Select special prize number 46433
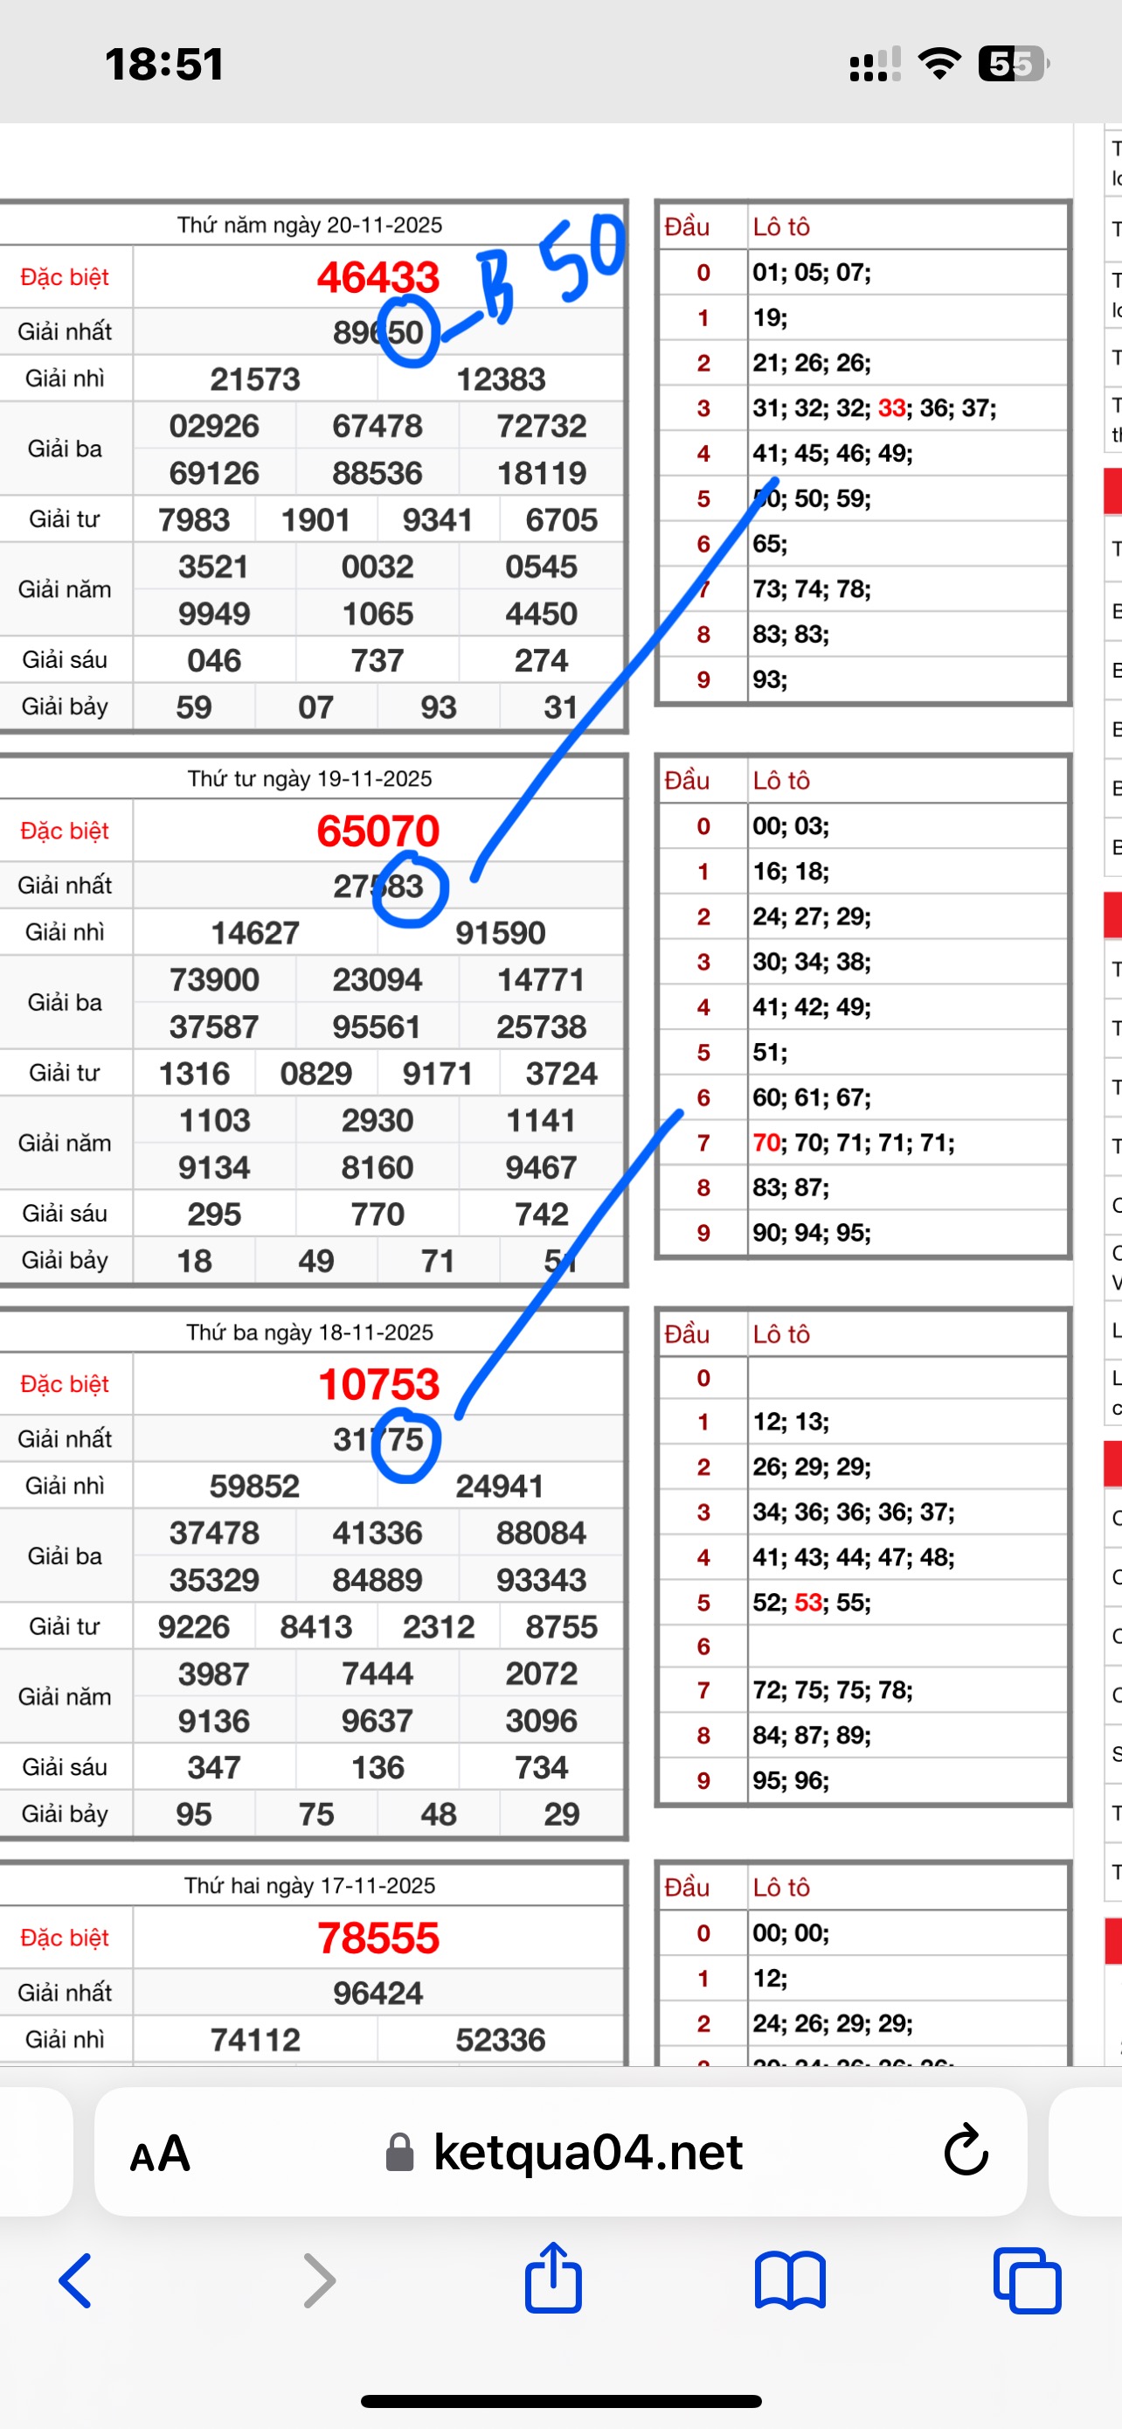 [377, 277]
